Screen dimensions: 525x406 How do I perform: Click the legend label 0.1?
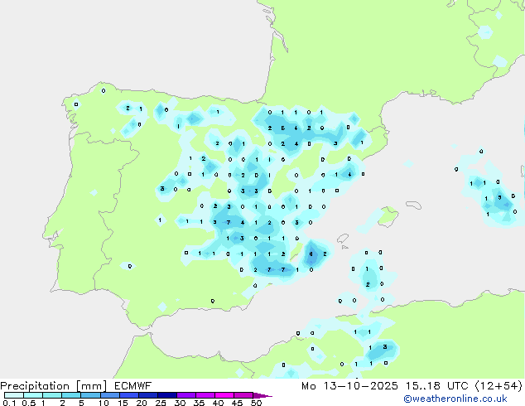pyautogui.click(x=9, y=403)
